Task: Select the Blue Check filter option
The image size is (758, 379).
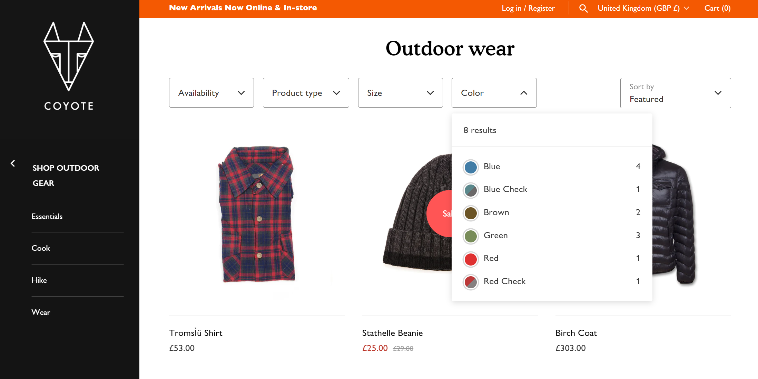Action: (552, 189)
